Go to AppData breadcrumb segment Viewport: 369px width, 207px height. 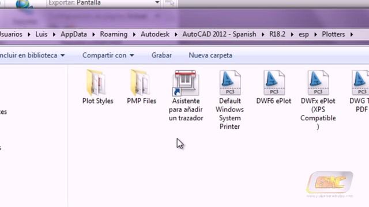[74, 34]
